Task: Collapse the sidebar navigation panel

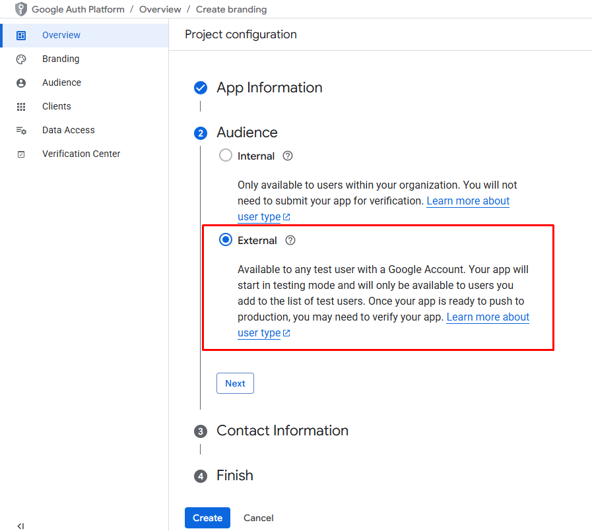Action: 20,526
